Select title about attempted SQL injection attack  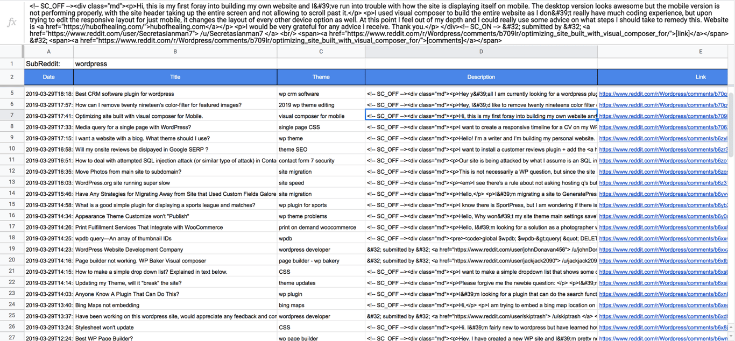pyautogui.click(x=175, y=160)
